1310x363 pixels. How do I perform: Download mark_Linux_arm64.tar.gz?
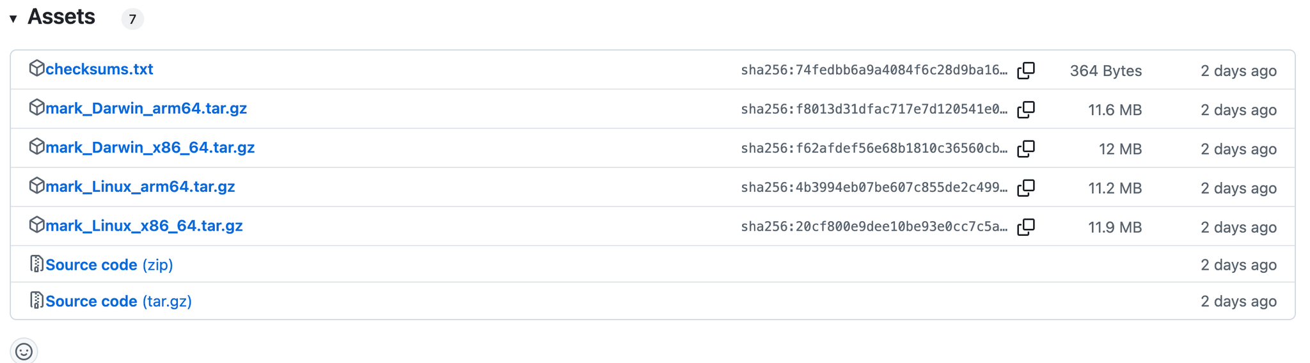point(140,187)
